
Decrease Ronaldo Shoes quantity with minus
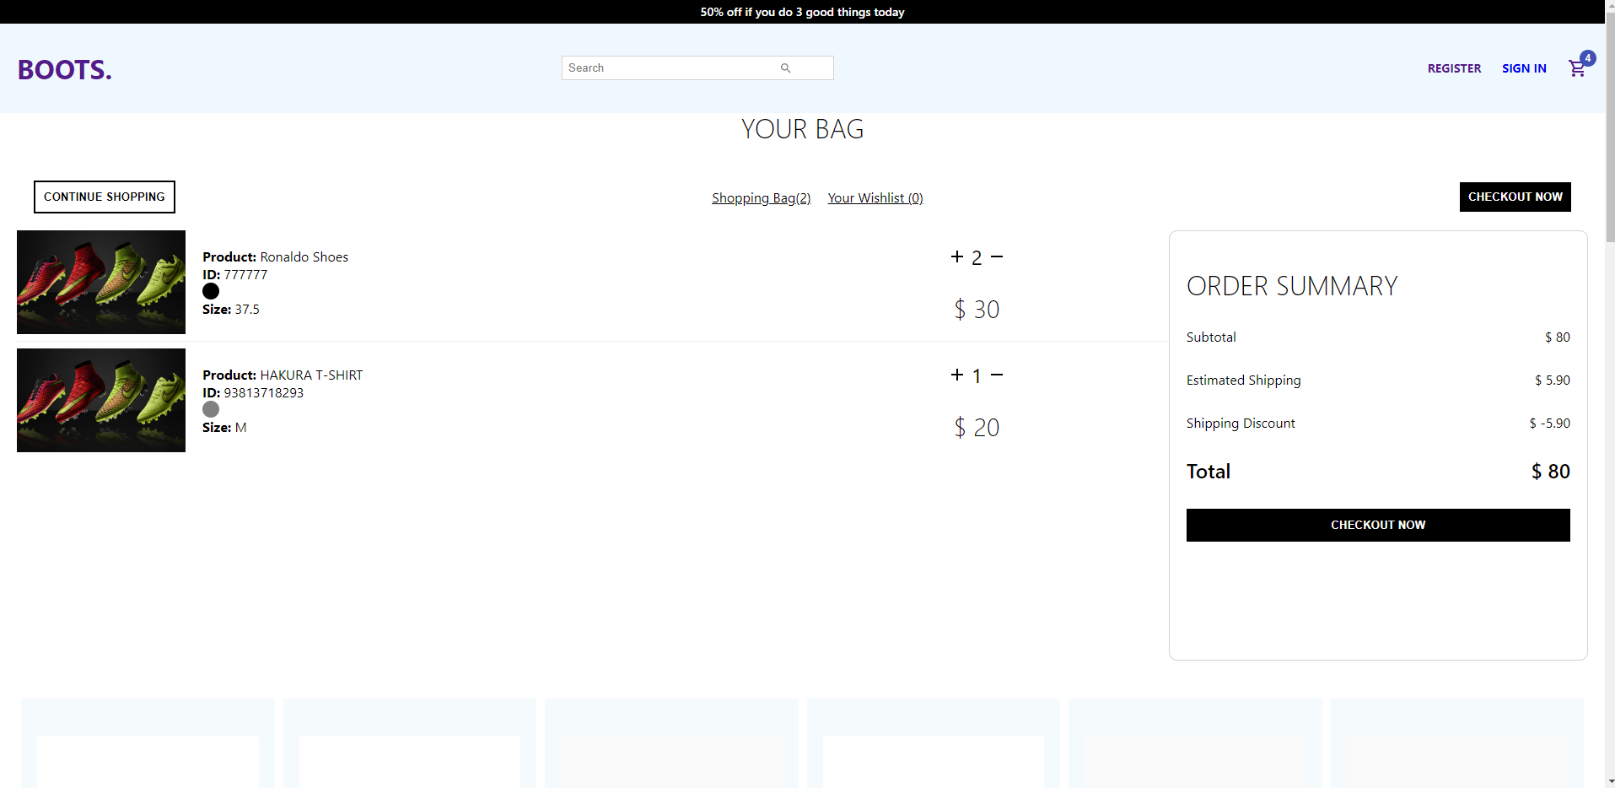(998, 256)
